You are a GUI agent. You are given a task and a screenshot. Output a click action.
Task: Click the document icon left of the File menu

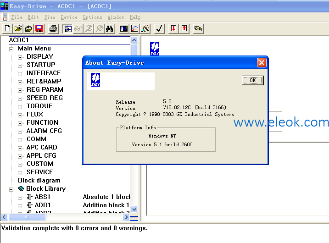click(5, 17)
